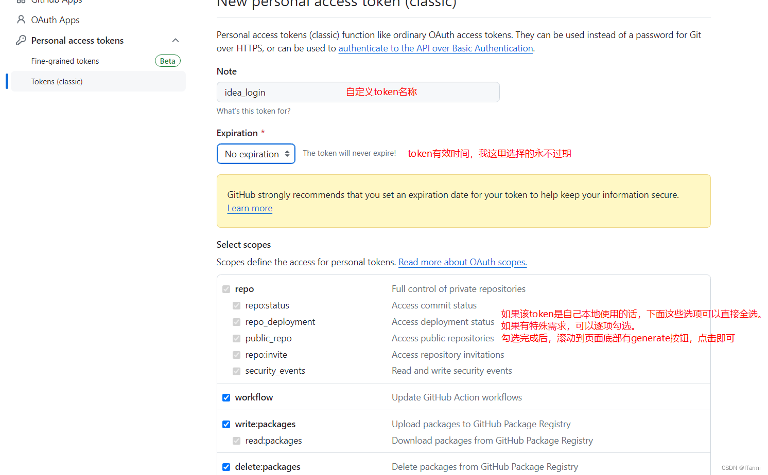
Task: Click 'Upload packages to GitHub Package Registry' text
Action: pyautogui.click(x=481, y=424)
